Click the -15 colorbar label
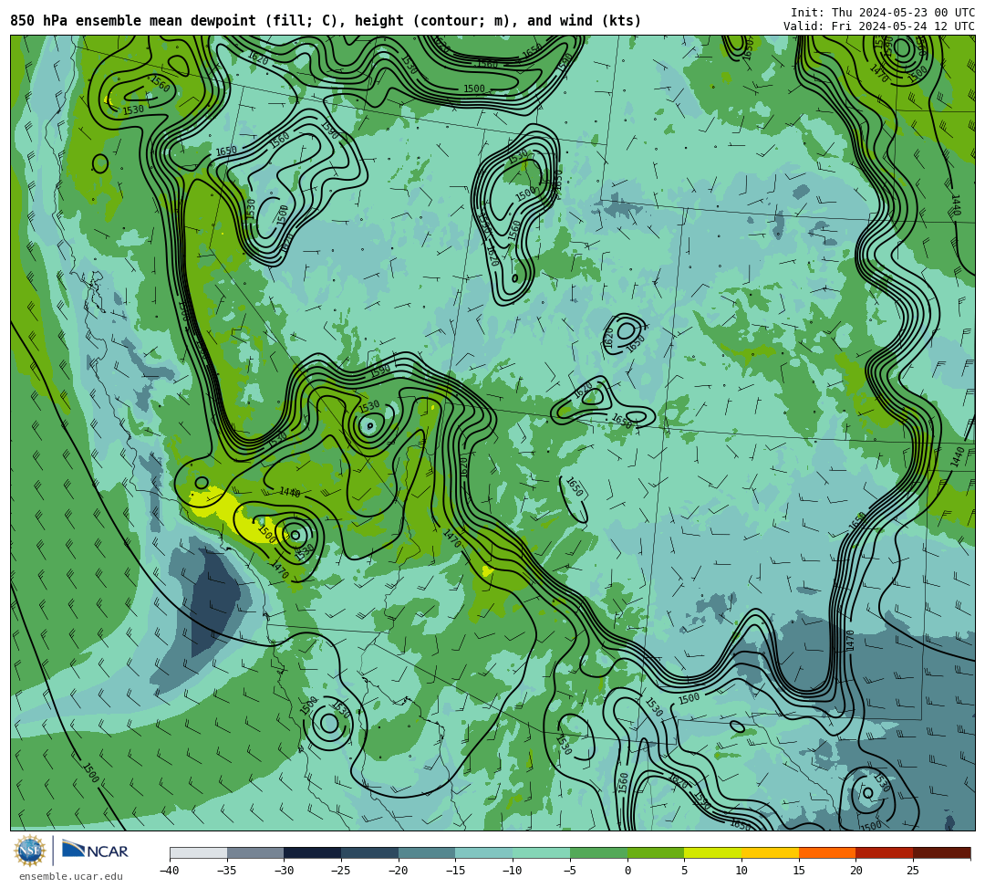The height and width of the screenshot is (888, 985). tap(455, 871)
